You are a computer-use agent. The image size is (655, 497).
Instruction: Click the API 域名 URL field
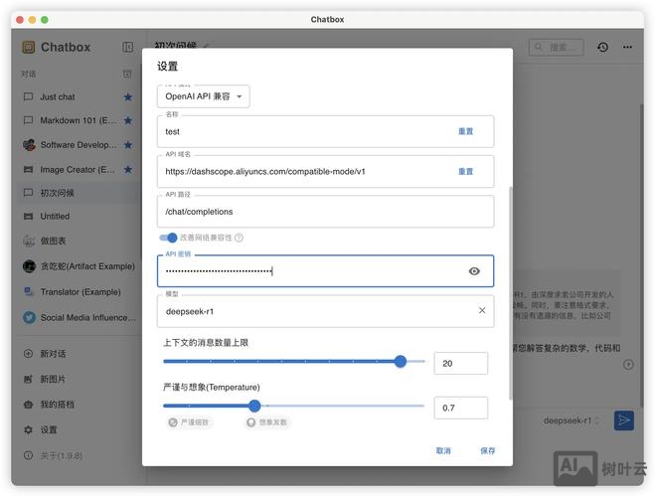pos(325,172)
